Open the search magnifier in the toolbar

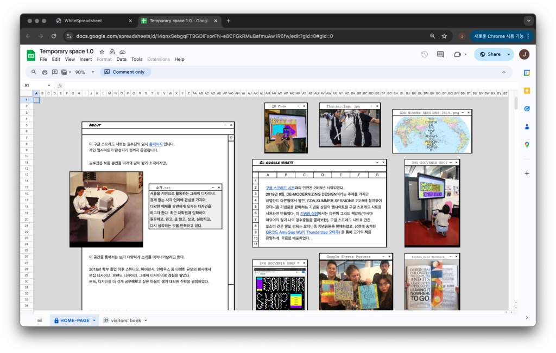pyautogui.click(x=34, y=72)
